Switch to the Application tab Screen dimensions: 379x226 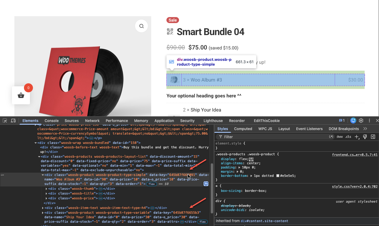[x=164, y=120]
